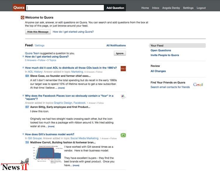Image resolution: width=220 pixels, height=171 pixels.
Task: Go to Home in the top navigation
Action: tap(145, 8)
